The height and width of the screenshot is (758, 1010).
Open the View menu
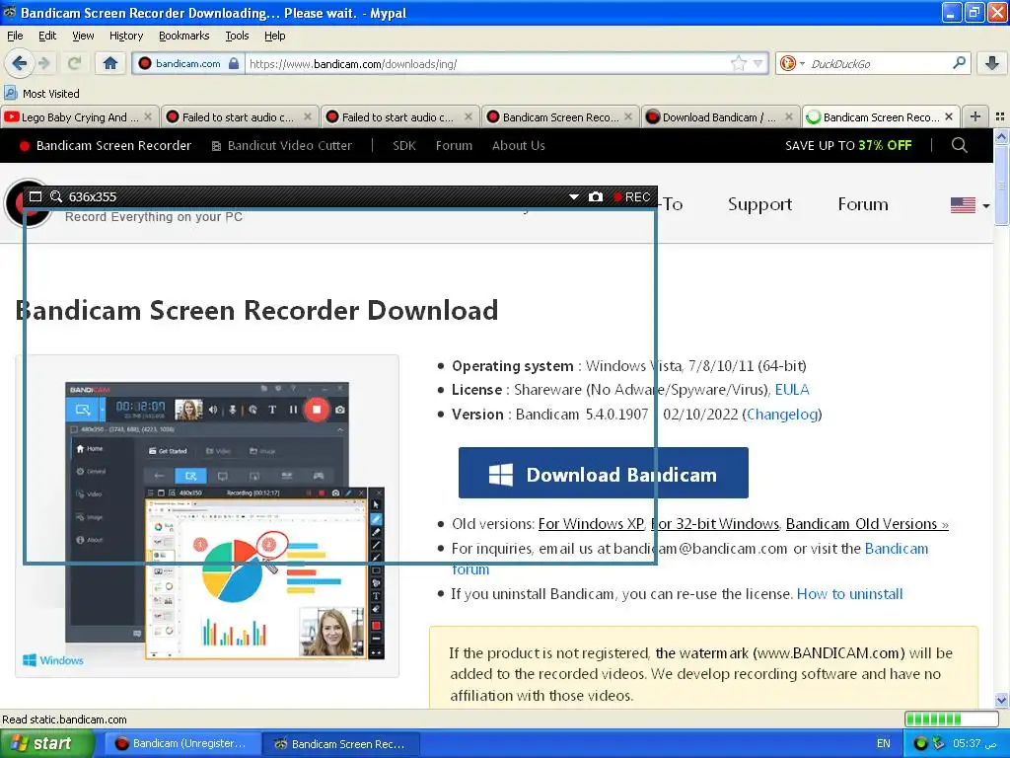pyautogui.click(x=83, y=36)
